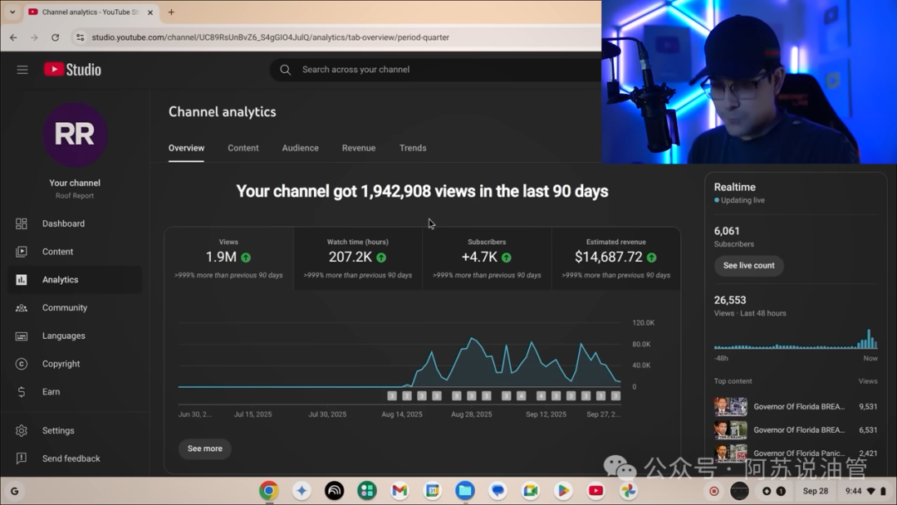This screenshot has width=897, height=505.
Task: Open Dashboard from the sidebar
Action: [63, 223]
